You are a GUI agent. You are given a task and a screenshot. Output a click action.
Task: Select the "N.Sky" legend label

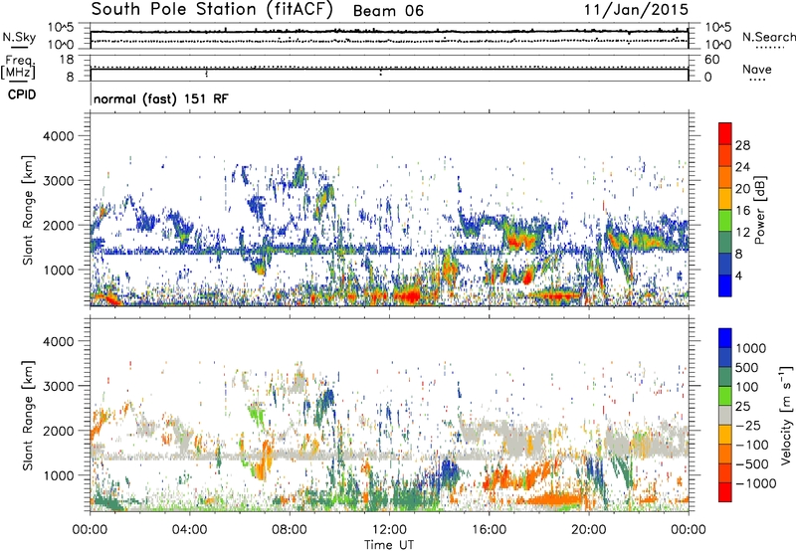coord(19,38)
